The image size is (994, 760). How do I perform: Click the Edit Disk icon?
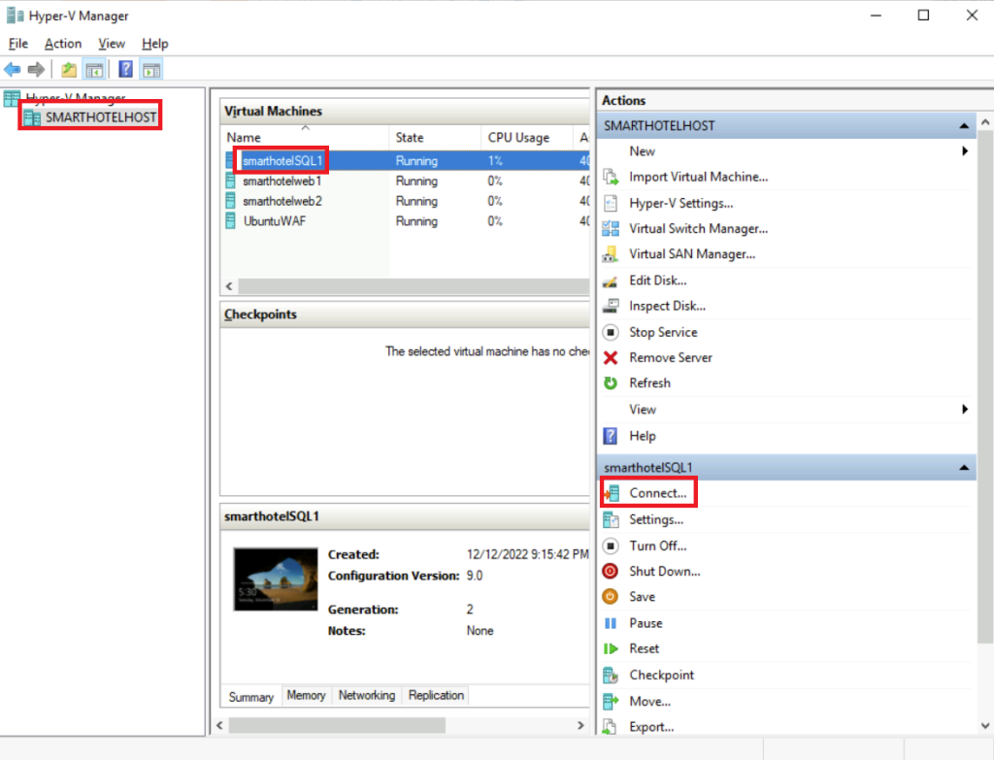[x=611, y=281]
